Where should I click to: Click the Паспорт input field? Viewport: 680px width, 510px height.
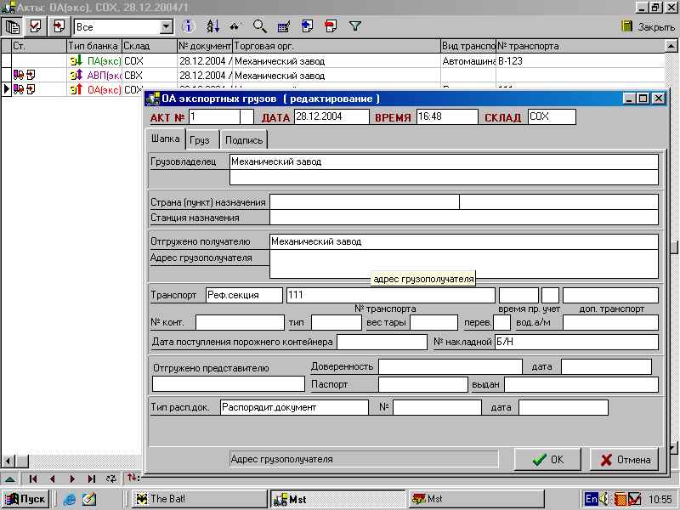point(422,385)
